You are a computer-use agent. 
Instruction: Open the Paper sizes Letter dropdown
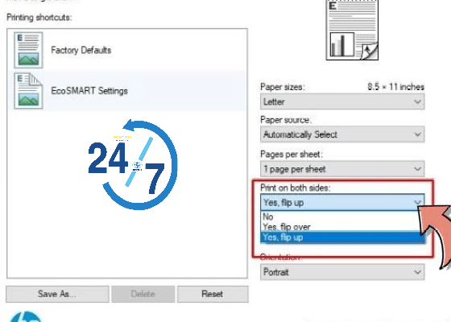coord(342,101)
